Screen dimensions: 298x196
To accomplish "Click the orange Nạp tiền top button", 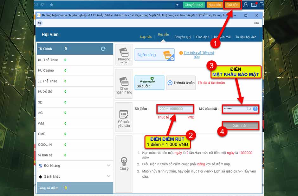I will click(215, 5).
